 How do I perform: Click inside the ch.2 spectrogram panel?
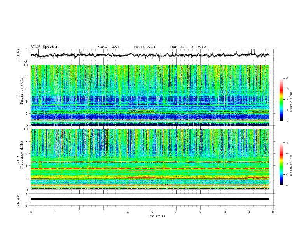pos(150,159)
